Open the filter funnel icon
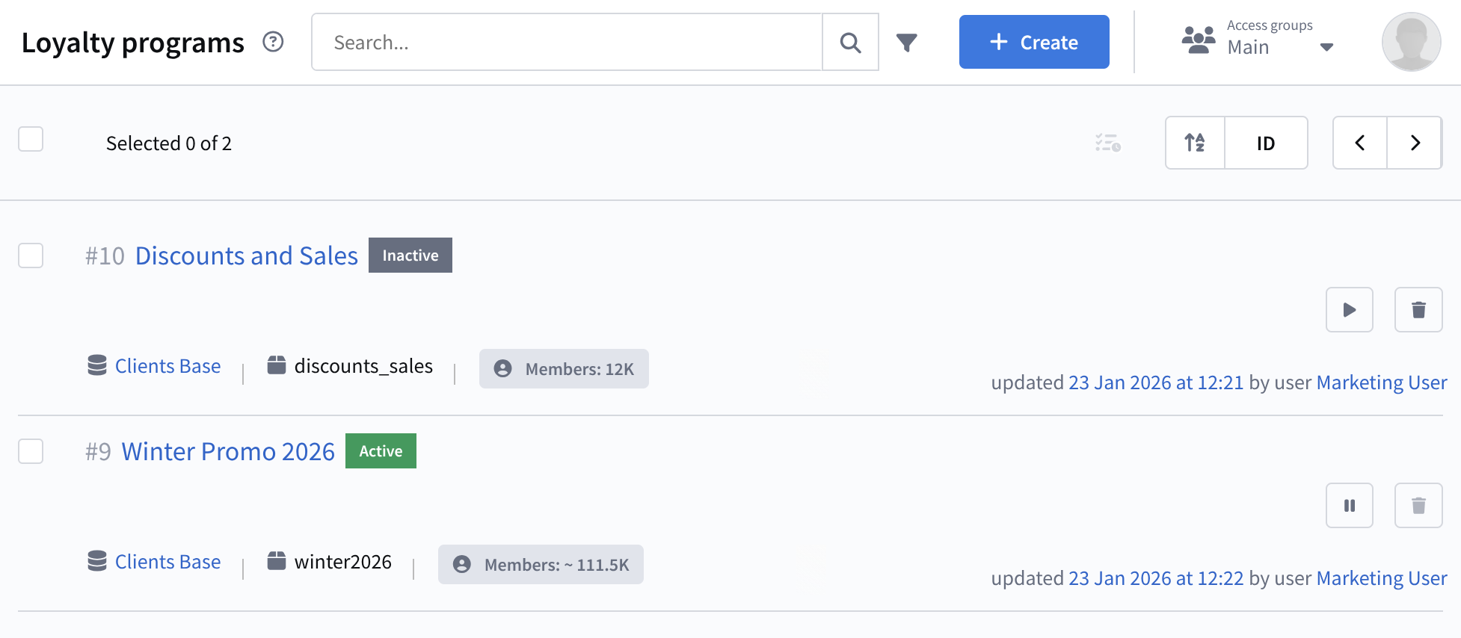Image resolution: width=1461 pixels, height=638 pixels. point(906,43)
